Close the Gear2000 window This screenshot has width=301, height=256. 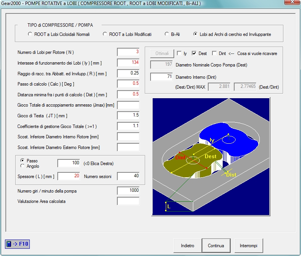point(292,2)
